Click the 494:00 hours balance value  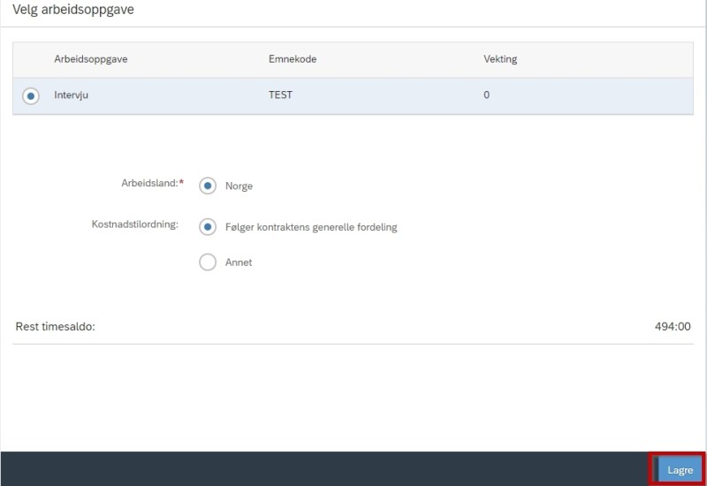pyautogui.click(x=673, y=326)
